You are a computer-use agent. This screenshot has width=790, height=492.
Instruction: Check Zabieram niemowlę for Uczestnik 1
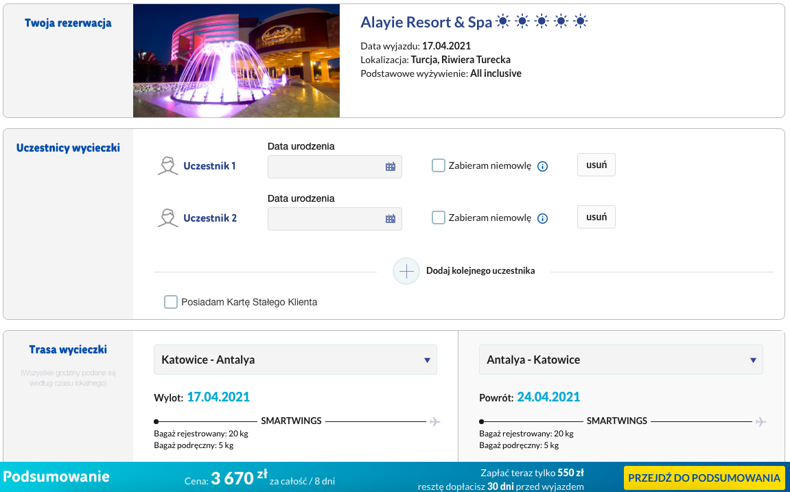pyautogui.click(x=439, y=165)
